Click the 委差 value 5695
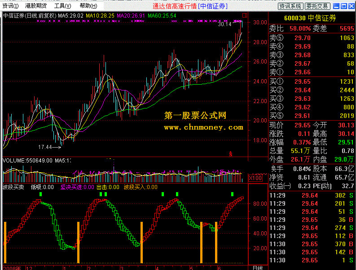This screenshot has height=270, width=356. click(x=347, y=29)
